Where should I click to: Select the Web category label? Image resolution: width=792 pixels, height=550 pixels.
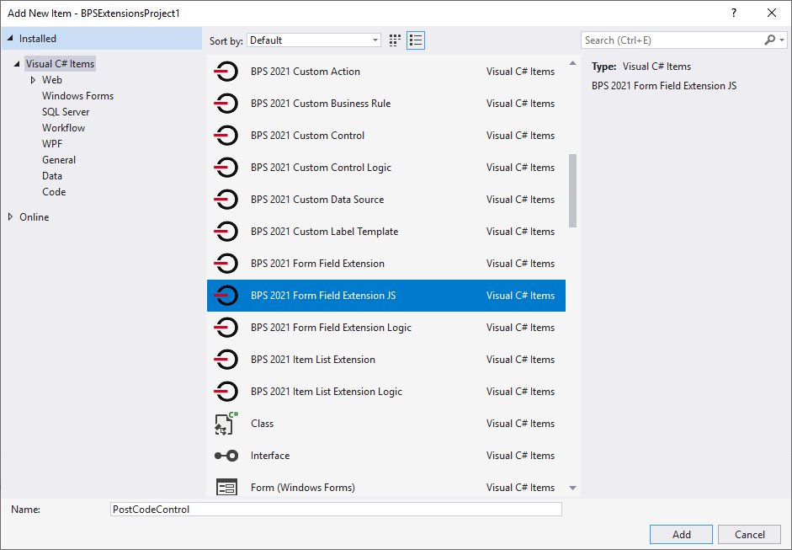click(52, 80)
